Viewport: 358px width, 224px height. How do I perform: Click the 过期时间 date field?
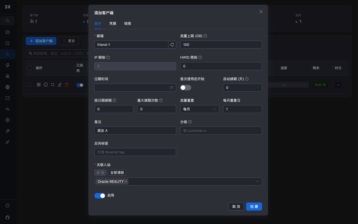135,88
